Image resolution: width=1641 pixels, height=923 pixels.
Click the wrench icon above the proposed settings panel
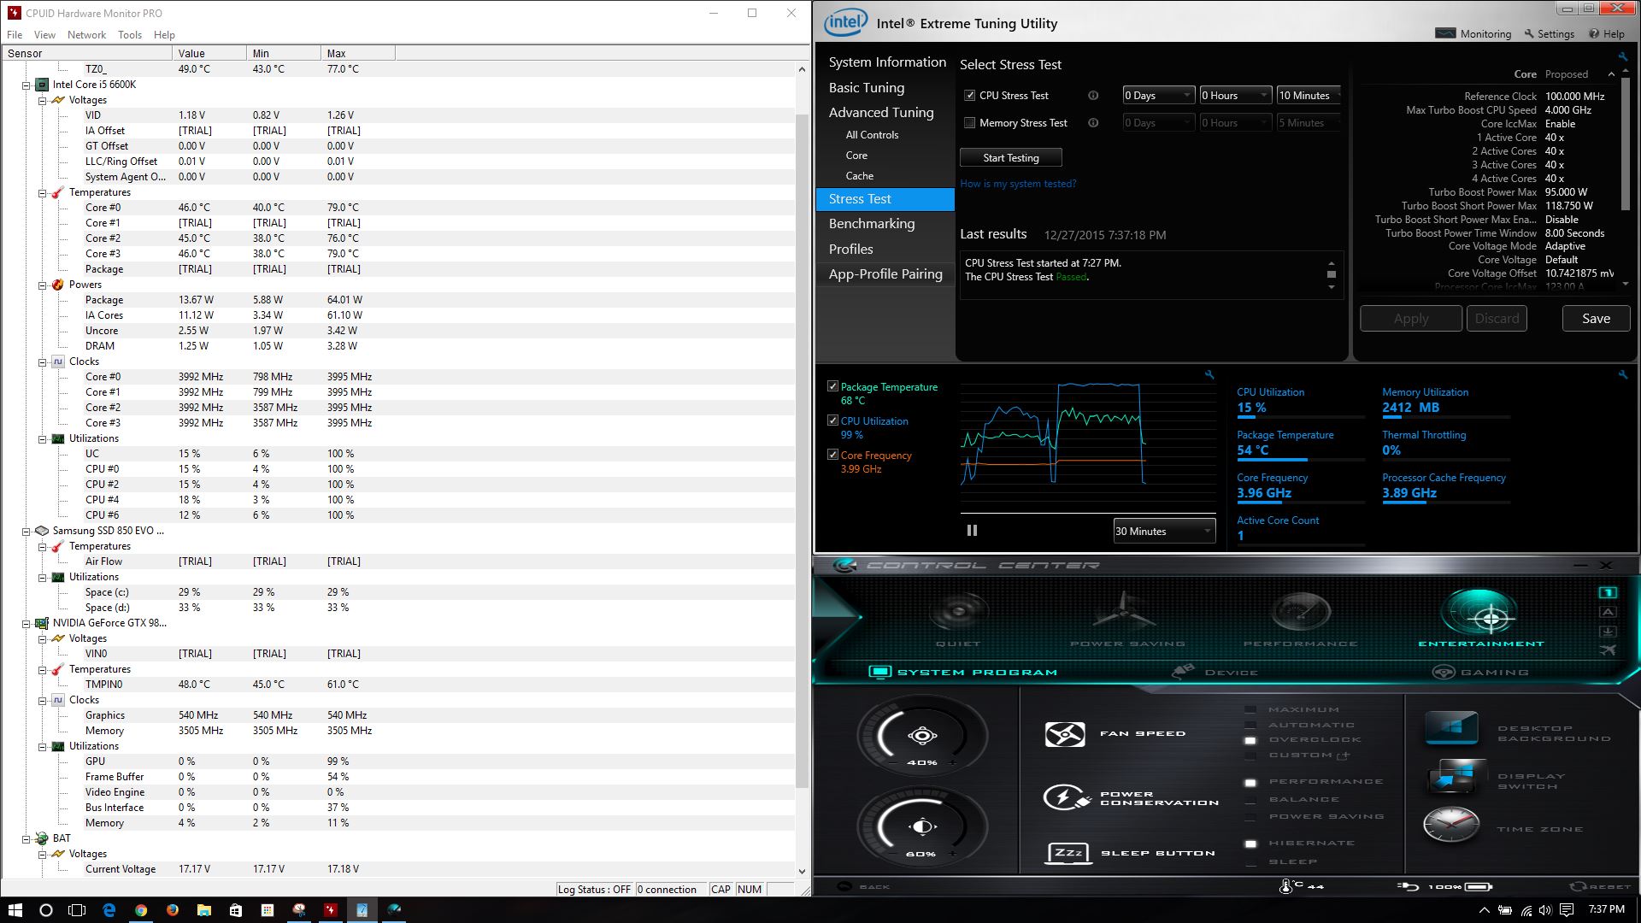1623,57
